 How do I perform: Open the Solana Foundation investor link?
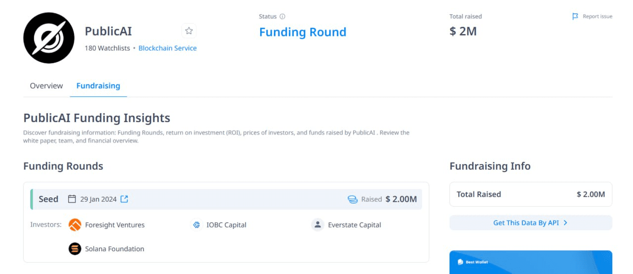115,249
